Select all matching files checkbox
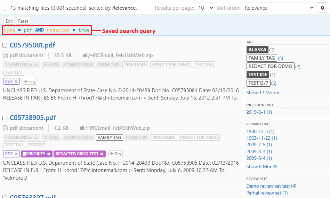Image resolution: width=330 pixels, height=198 pixels. coord(5,8)
